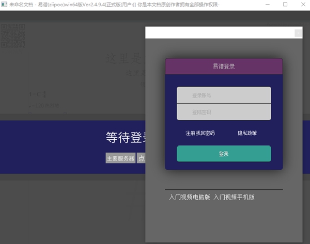310x244 pixels.
Task: Click the 主要服务器 server button
Action: pyautogui.click(x=120, y=158)
